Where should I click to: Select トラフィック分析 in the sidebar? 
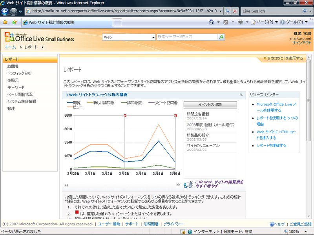click(19, 73)
